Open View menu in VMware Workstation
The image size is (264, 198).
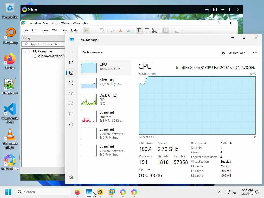pyautogui.click(x=45, y=30)
